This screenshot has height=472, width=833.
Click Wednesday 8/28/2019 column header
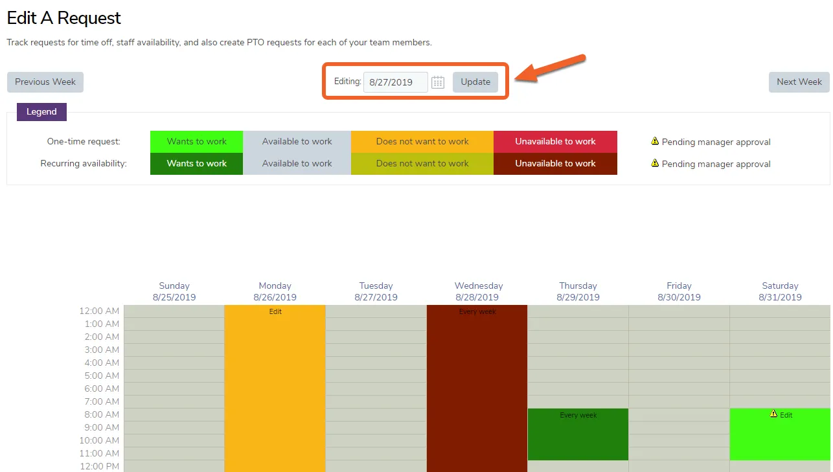pos(478,291)
